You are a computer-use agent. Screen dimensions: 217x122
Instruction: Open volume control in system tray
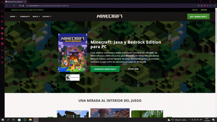[x=197, y=120]
